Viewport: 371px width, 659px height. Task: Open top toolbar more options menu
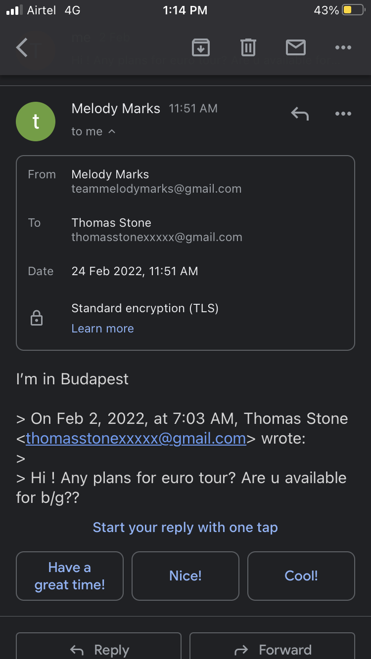(x=343, y=47)
